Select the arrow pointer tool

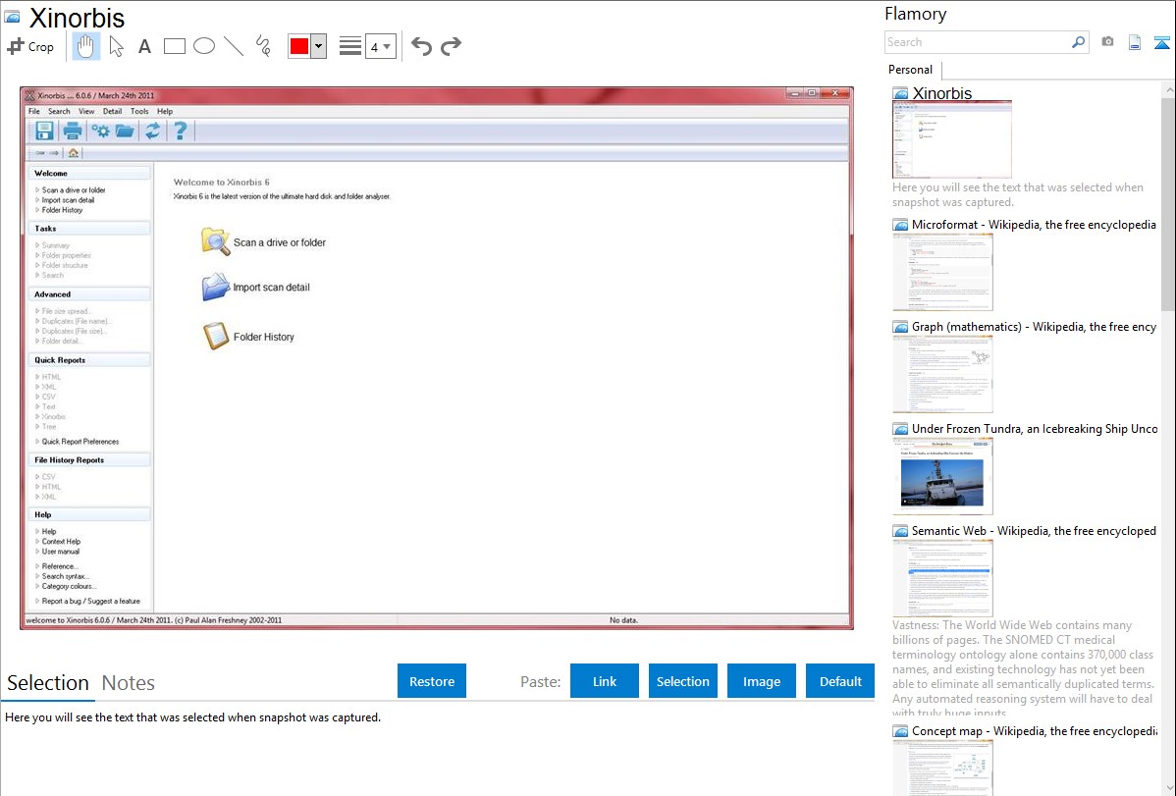click(x=116, y=46)
